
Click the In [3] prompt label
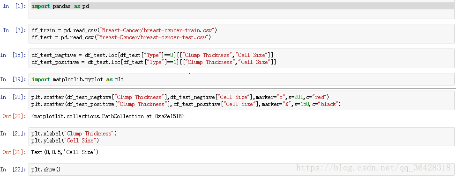[14, 30]
